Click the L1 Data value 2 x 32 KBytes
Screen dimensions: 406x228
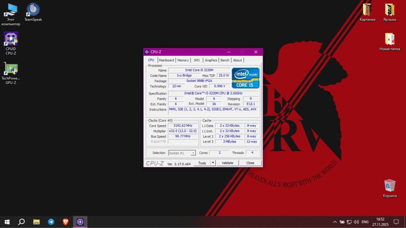pos(230,125)
